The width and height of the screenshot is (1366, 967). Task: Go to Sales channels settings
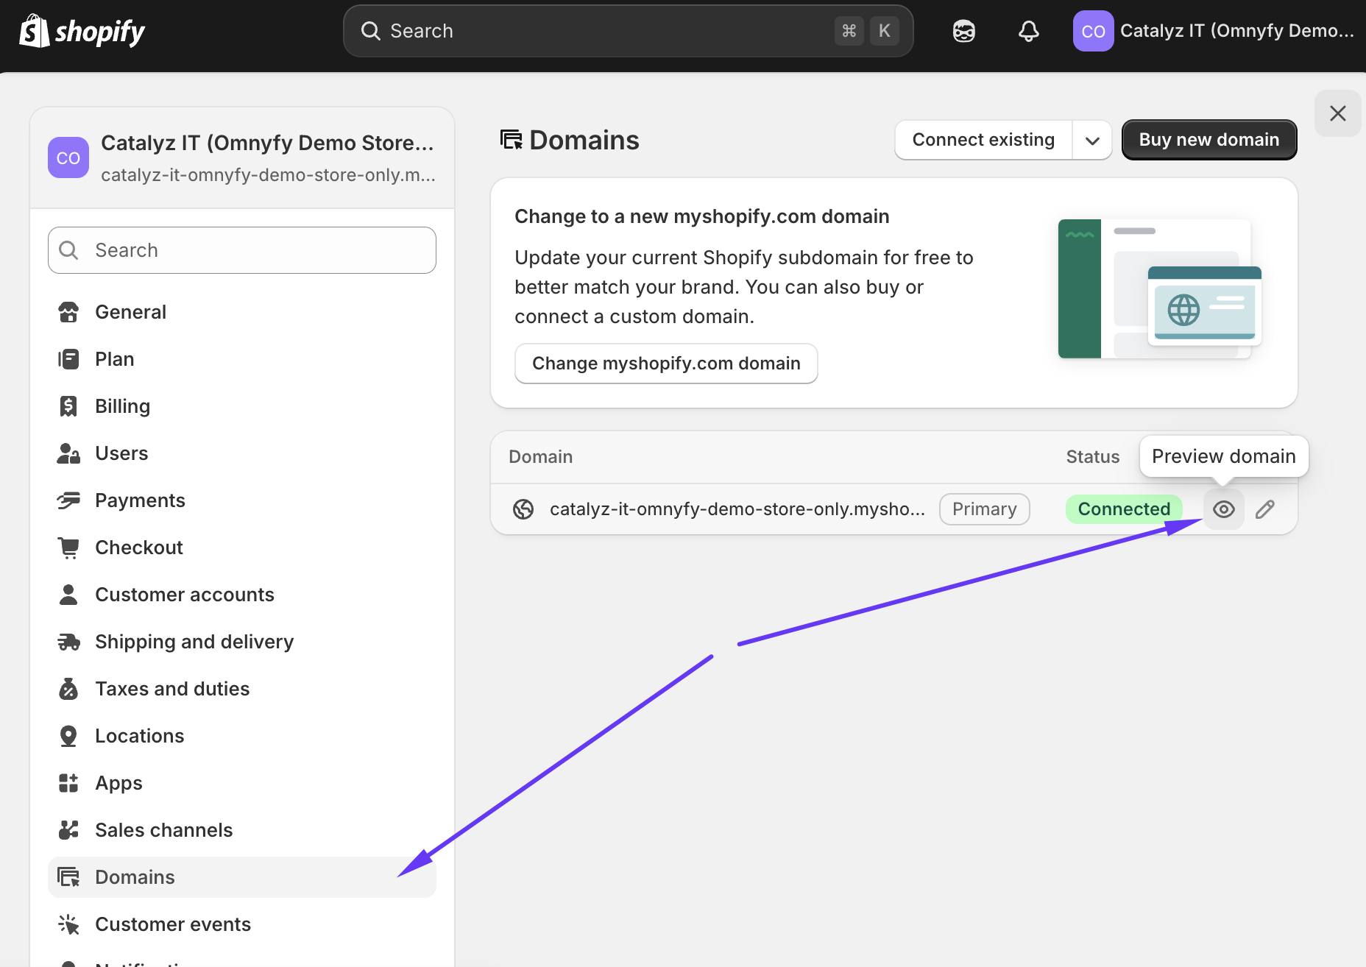click(x=242, y=830)
